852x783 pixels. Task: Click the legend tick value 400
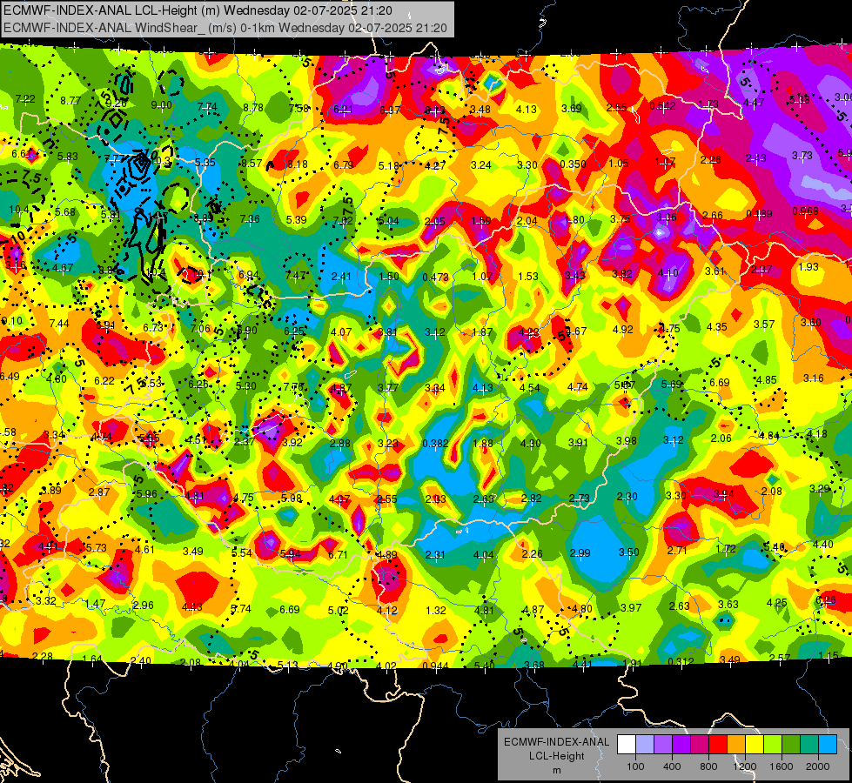pyautogui.click(x=672, y=766)
